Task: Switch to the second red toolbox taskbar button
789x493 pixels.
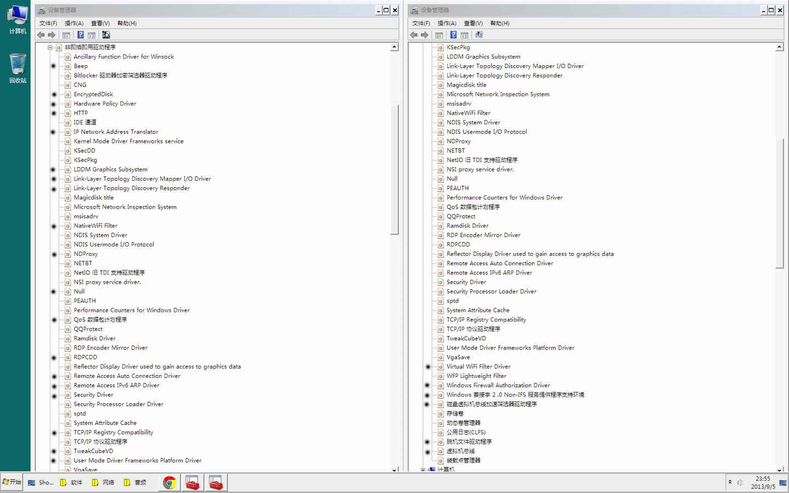Action: (x=216, y=483)
